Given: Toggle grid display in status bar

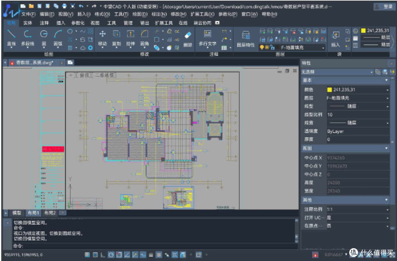Looking at the screenshot, I should (x=87, y=255).
